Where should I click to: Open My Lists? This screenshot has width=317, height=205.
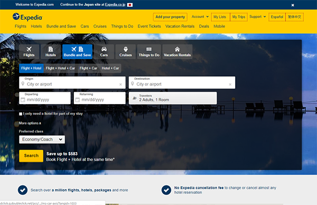pos(220,17)
